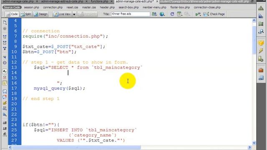This screenshot has height=150, width=267.
Task: Open Files panel site-tree icon in right dock
Action: tap(261, 8)
